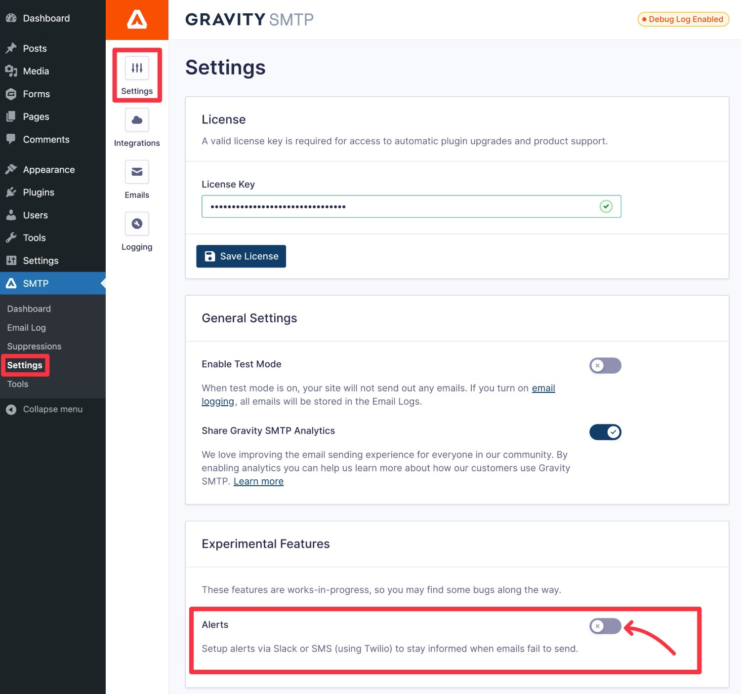This screenshot has height=694, width=741.
Task: Open the Gravity SMTP orange logo
Action: 137,20
